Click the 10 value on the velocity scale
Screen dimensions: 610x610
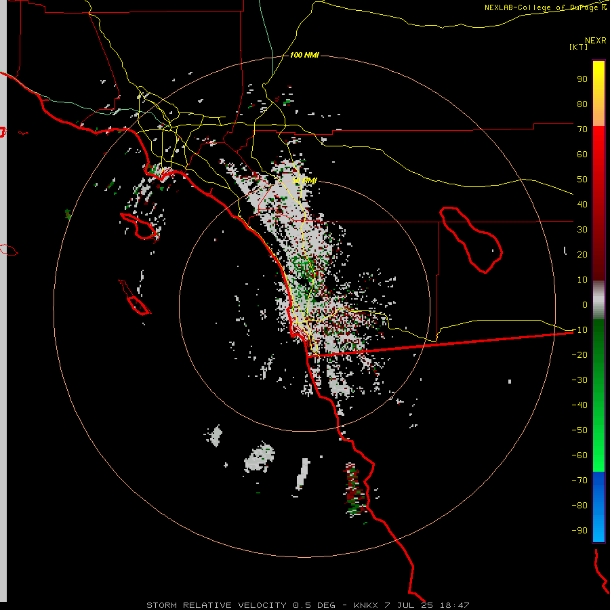582,280
